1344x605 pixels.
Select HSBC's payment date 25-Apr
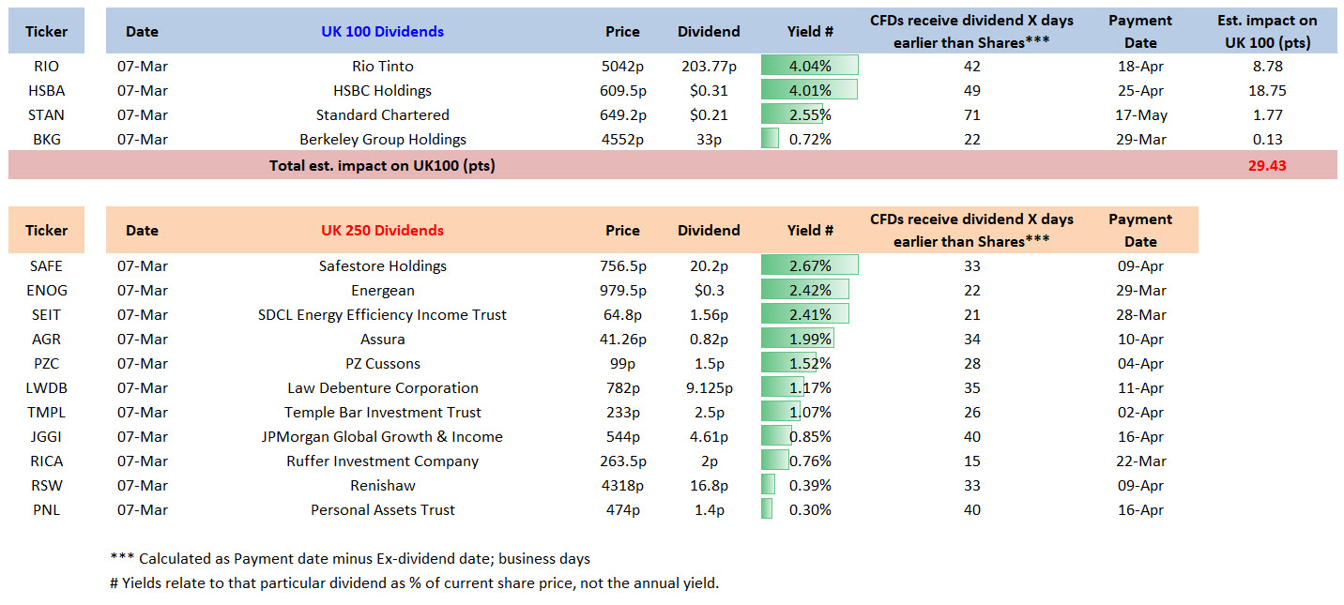tap(1140, 91)
